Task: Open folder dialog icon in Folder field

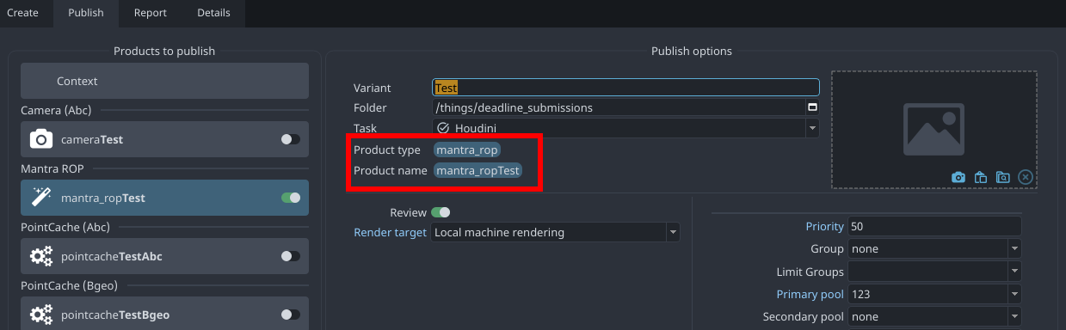Action: (x=812, y=107)
